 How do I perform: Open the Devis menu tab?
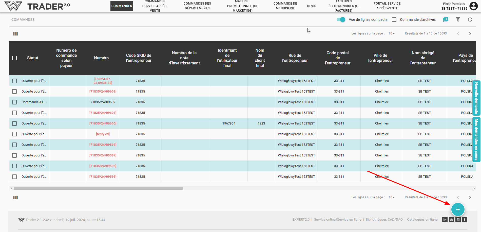point(312,6)
